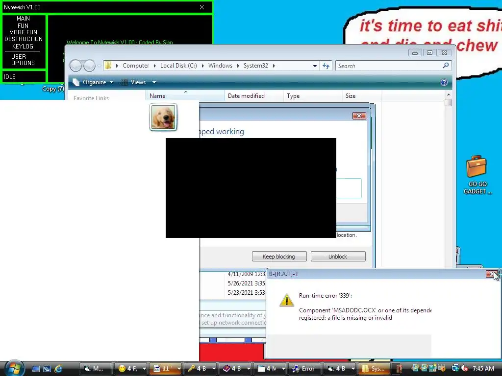Open Explorer Help question mark icon

pyautogui.click(x=444, y=82)
